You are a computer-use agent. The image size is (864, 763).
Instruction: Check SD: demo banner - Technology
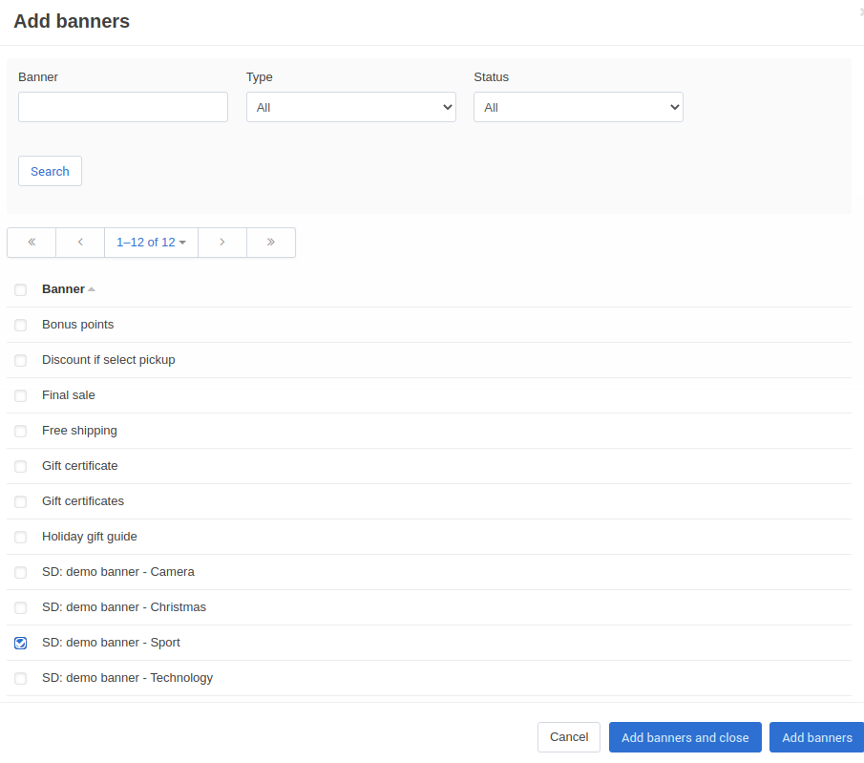(x=20, y=678)
